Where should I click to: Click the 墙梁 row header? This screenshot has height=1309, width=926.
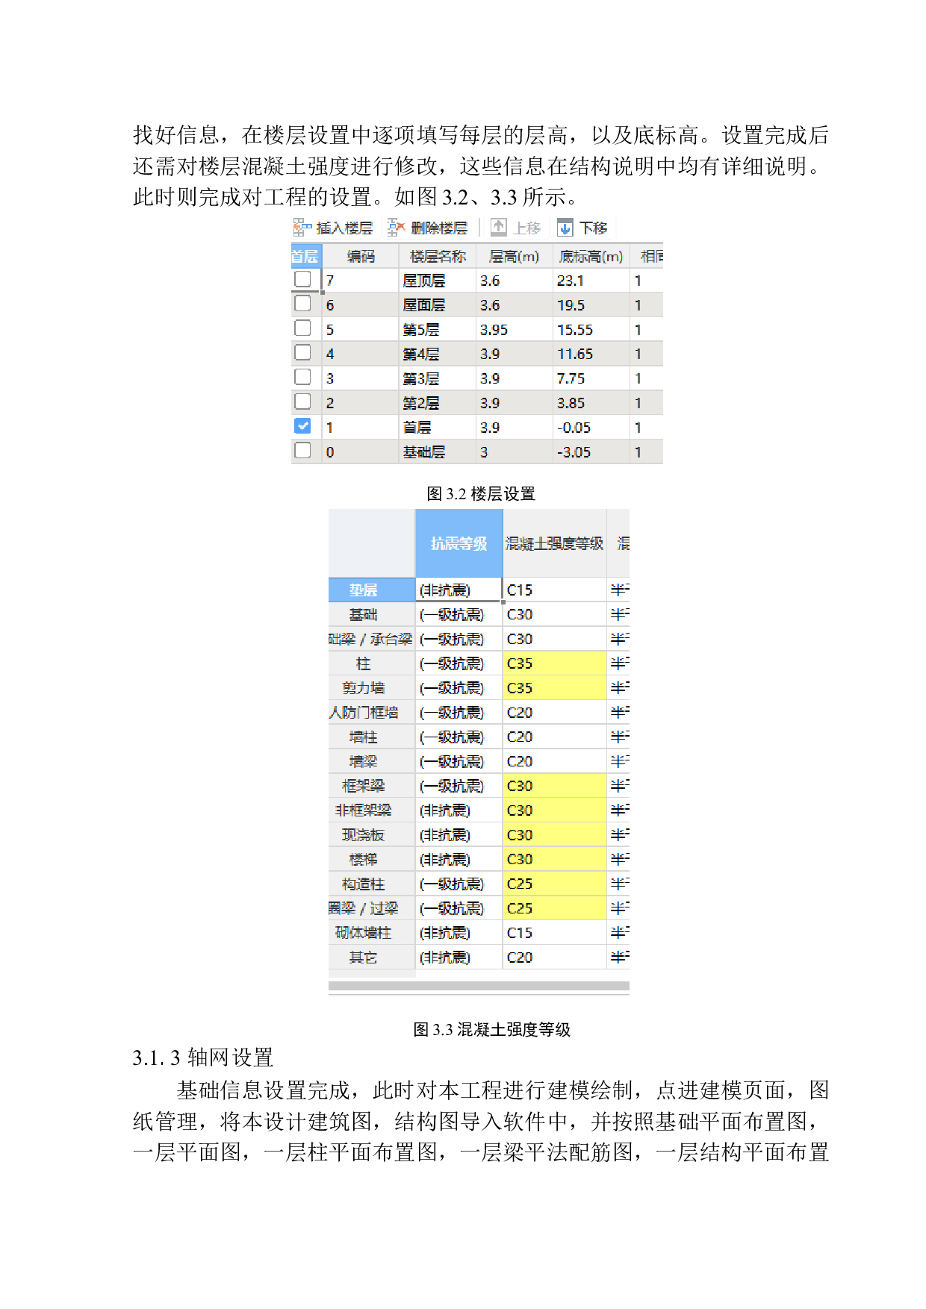(x=371, y=761)
